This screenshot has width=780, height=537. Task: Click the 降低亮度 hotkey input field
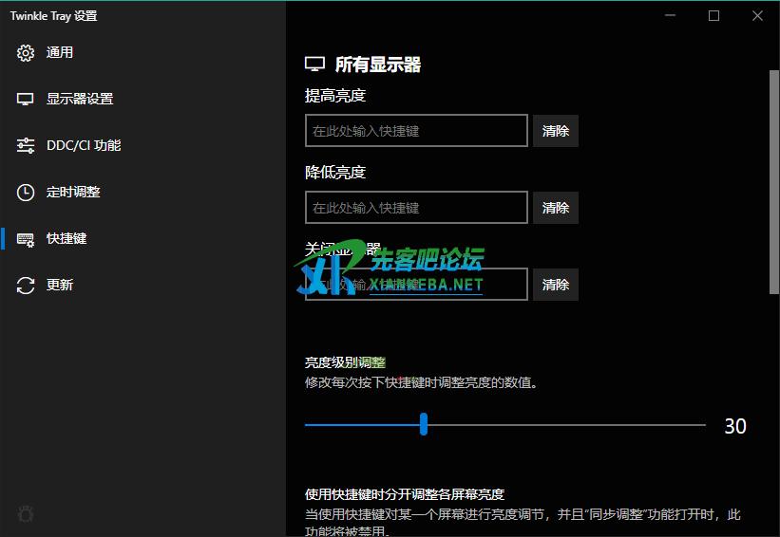click(x=416, y=208)
